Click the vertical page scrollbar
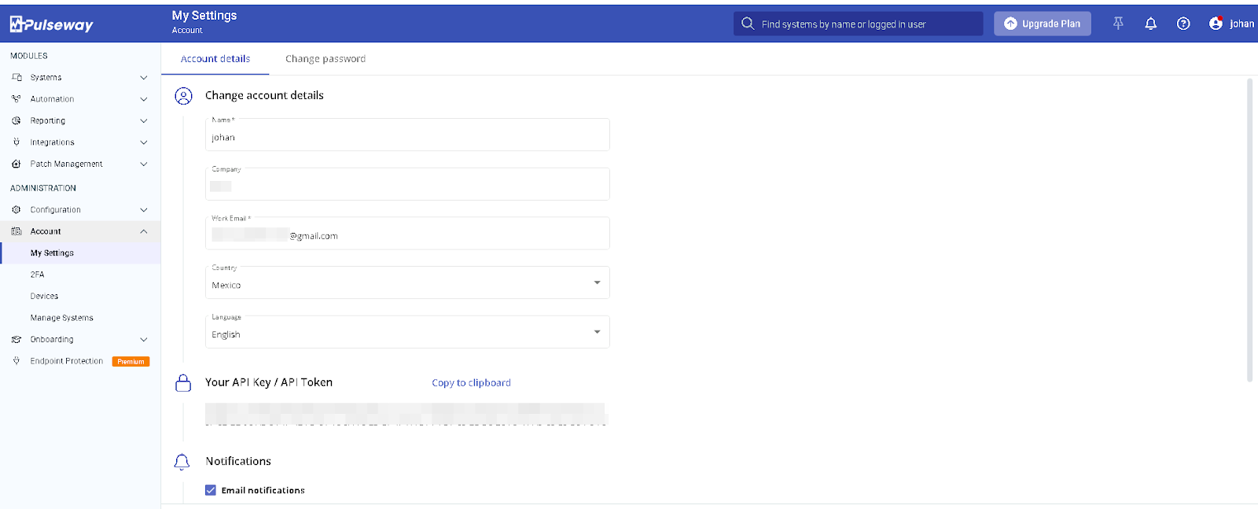This screenshot has width=1258, height=509. tap(1249, 228)
